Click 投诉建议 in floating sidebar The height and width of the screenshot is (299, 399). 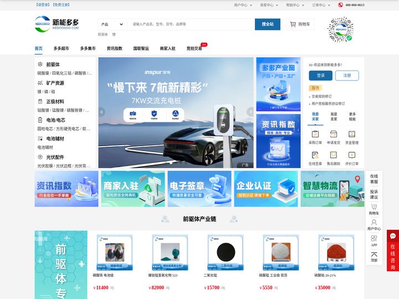[x=374, y=194]
